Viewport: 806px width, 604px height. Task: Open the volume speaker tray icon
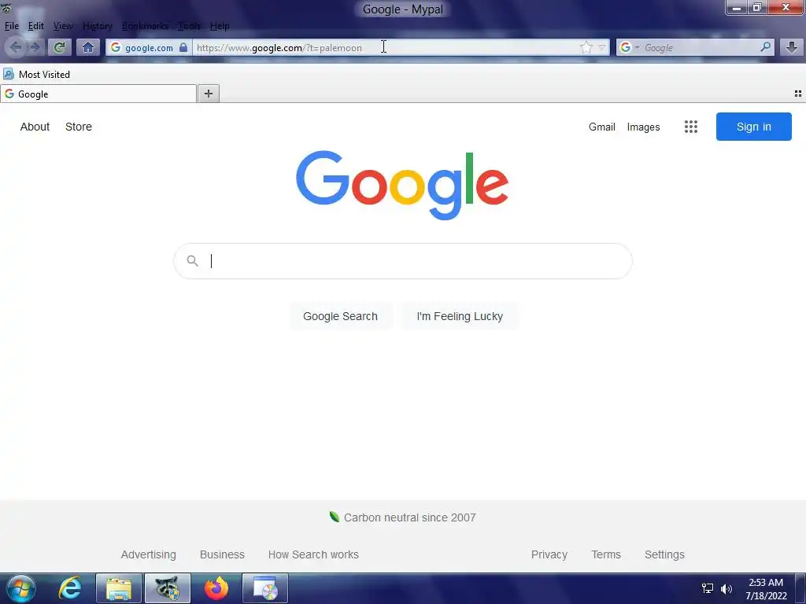tap(727, 588)
